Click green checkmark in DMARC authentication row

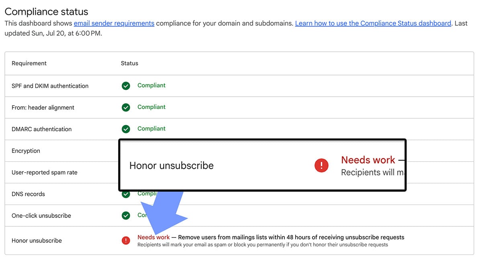(x=126, y=129)
